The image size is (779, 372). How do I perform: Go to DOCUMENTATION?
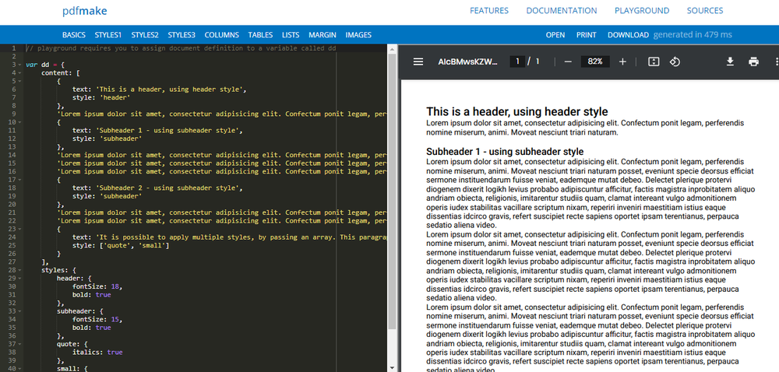click(x=562, y=10)
